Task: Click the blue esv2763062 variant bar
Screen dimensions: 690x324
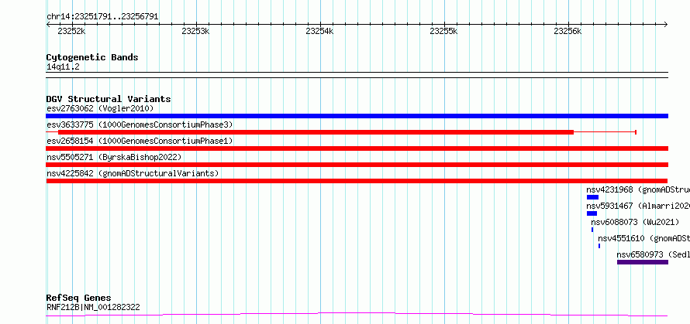Action: pos(357,116)
